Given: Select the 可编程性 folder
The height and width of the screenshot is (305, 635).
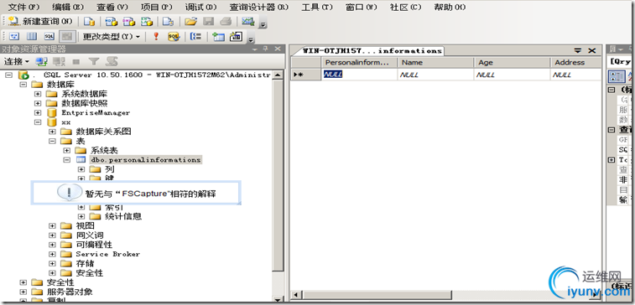Looking at the screenshot, I should pyautogui.click(x=94, y=245).
